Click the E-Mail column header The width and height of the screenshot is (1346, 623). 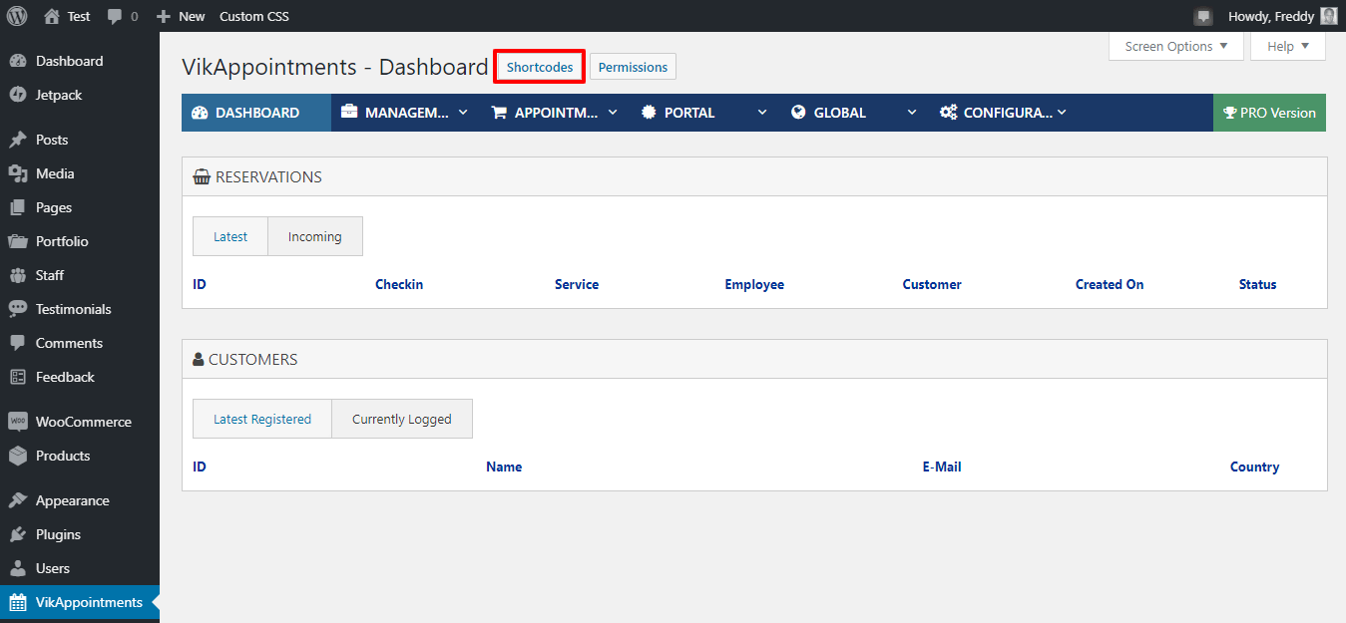(x=942, y=467)
